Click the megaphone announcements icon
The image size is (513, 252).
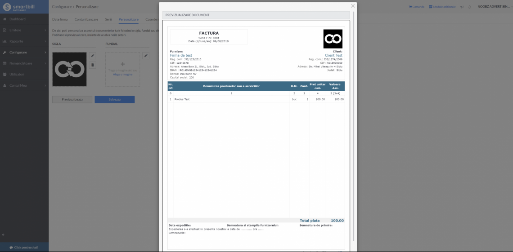click(x=462, y=7)
